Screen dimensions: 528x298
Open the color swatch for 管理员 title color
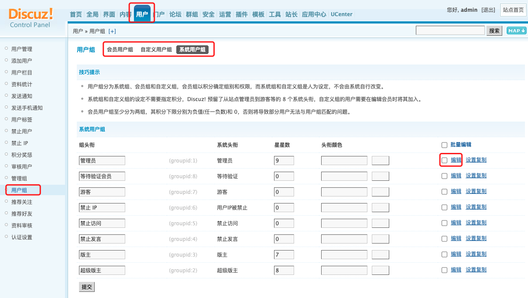380,161
